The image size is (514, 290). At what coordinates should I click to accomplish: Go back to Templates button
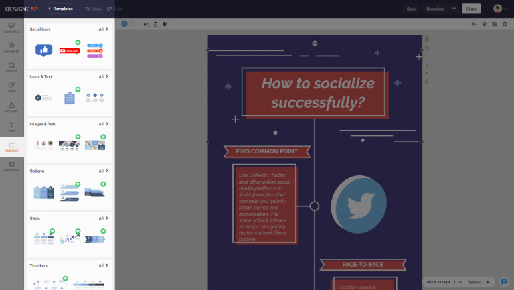61,9
